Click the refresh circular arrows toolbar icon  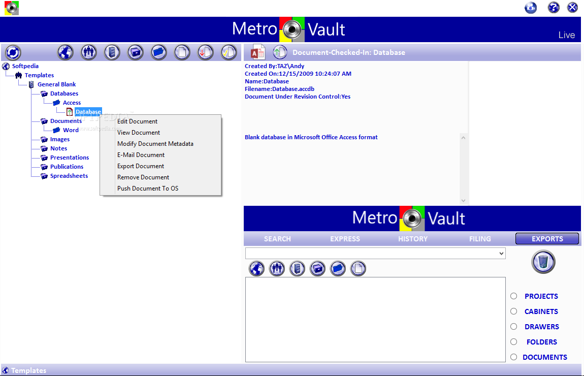(13, 52)
